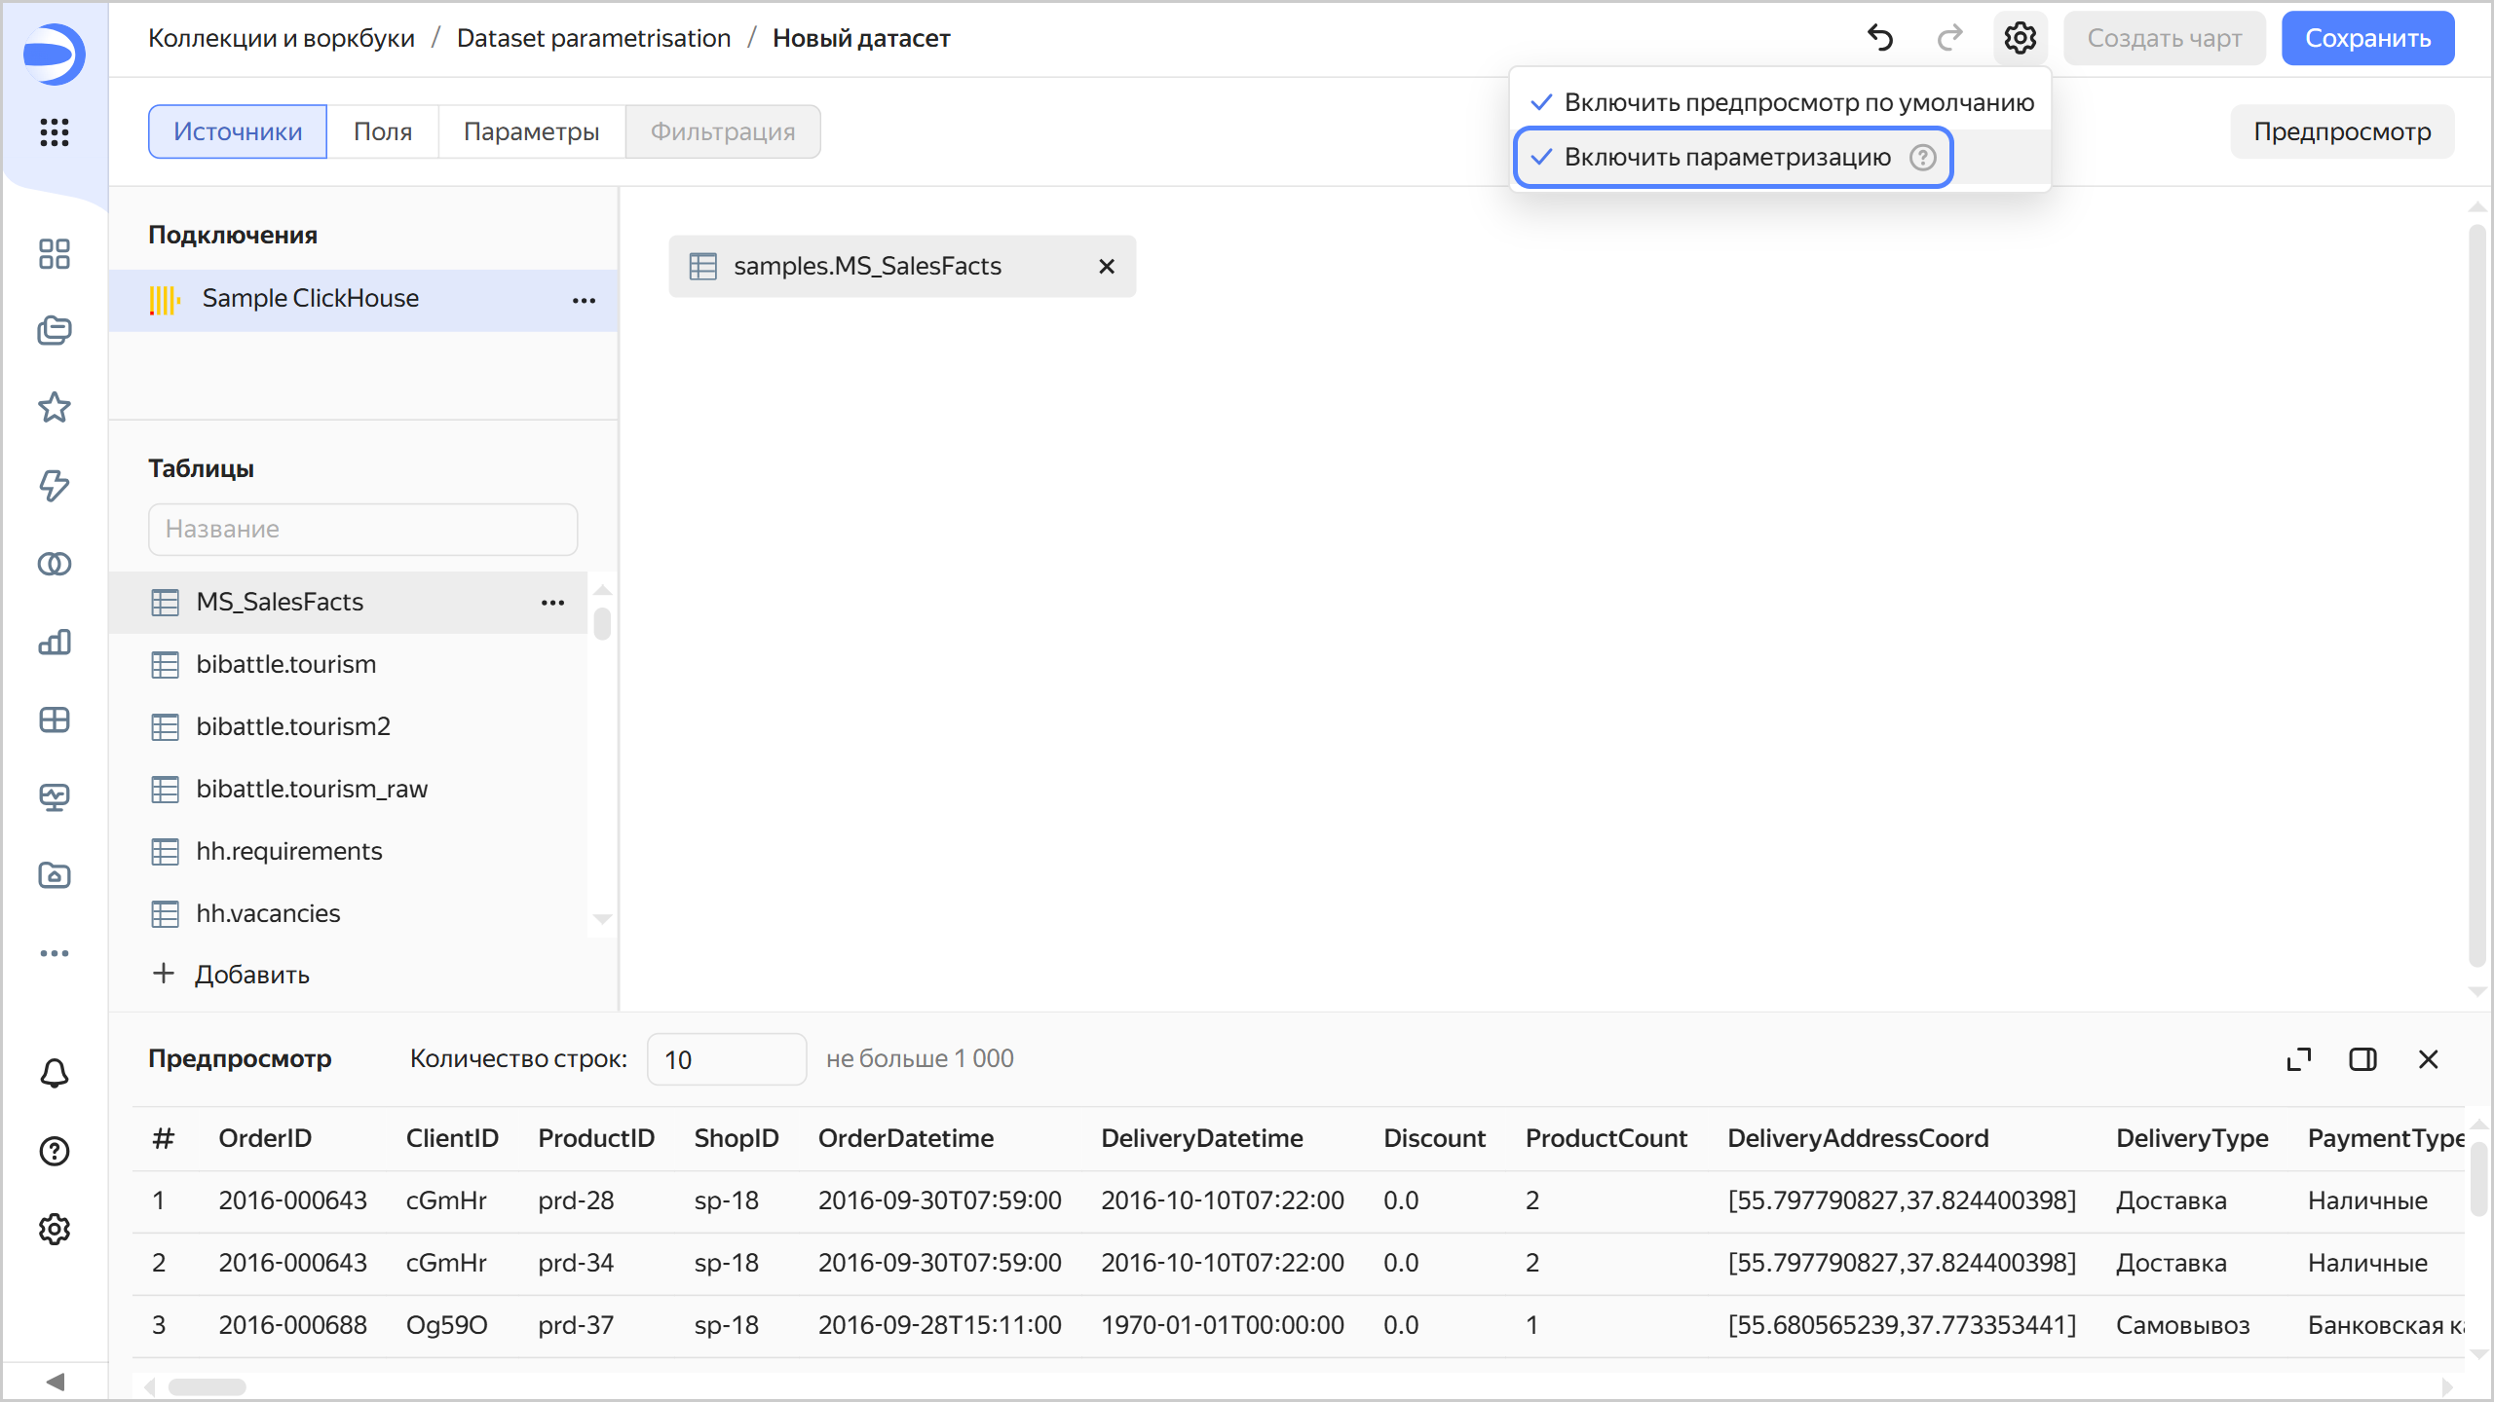Click Добавить to add a table
Screen dimensions: 2494x1402
pyautogui.click(x=232, y=975)
